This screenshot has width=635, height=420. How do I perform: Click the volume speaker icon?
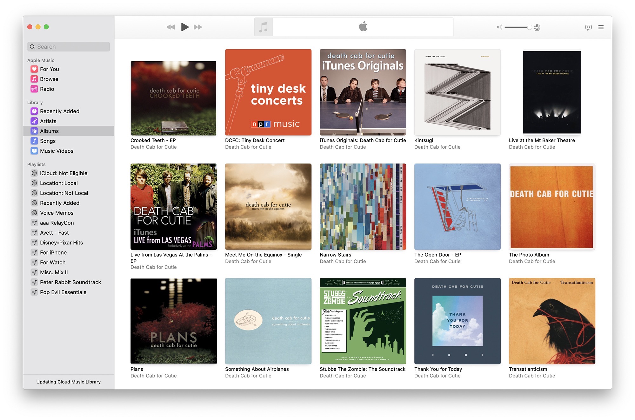click(x=499, y=27)
